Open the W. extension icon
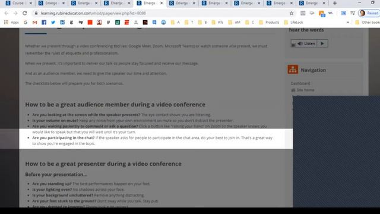 (x=331, y=13)
